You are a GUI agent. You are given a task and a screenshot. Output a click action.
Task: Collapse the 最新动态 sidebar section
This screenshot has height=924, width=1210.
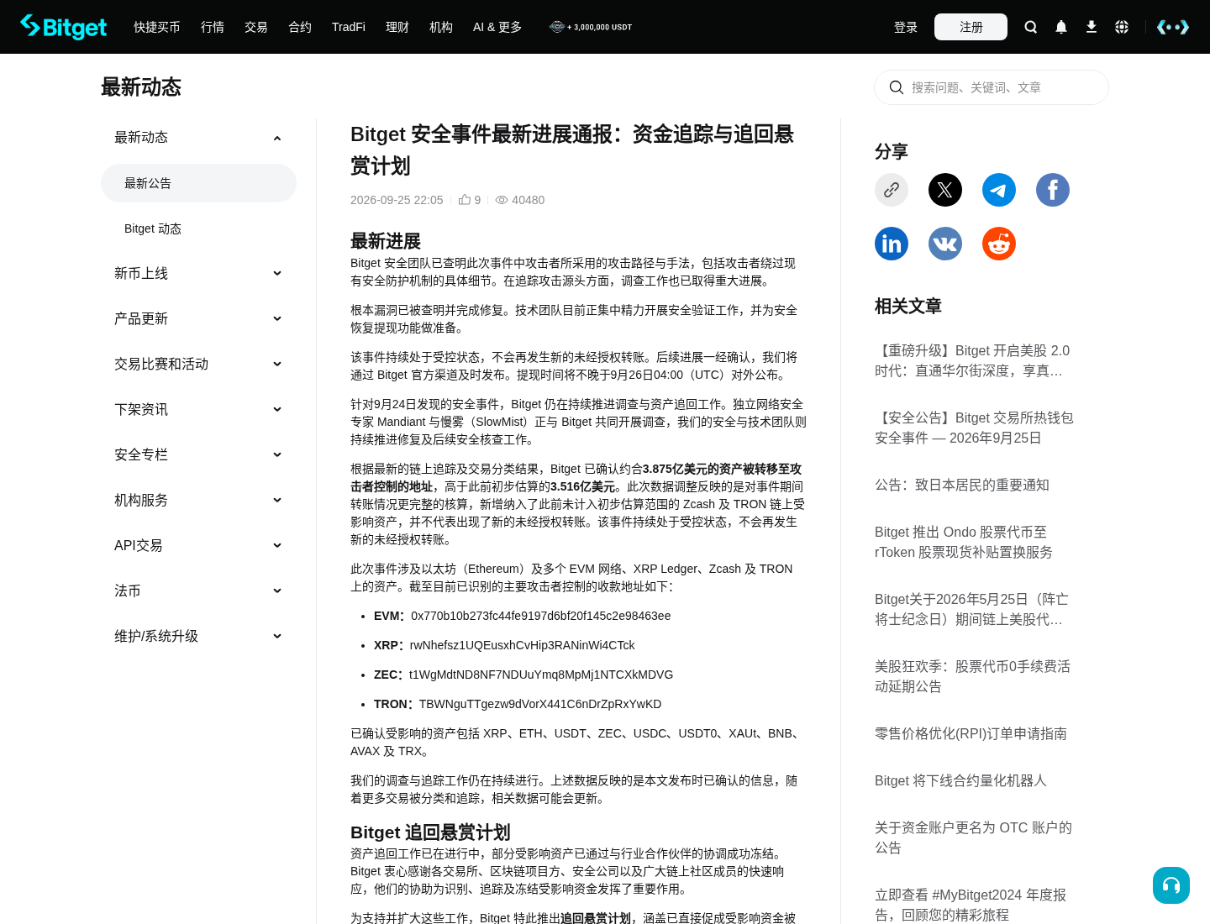coord(277,138)
